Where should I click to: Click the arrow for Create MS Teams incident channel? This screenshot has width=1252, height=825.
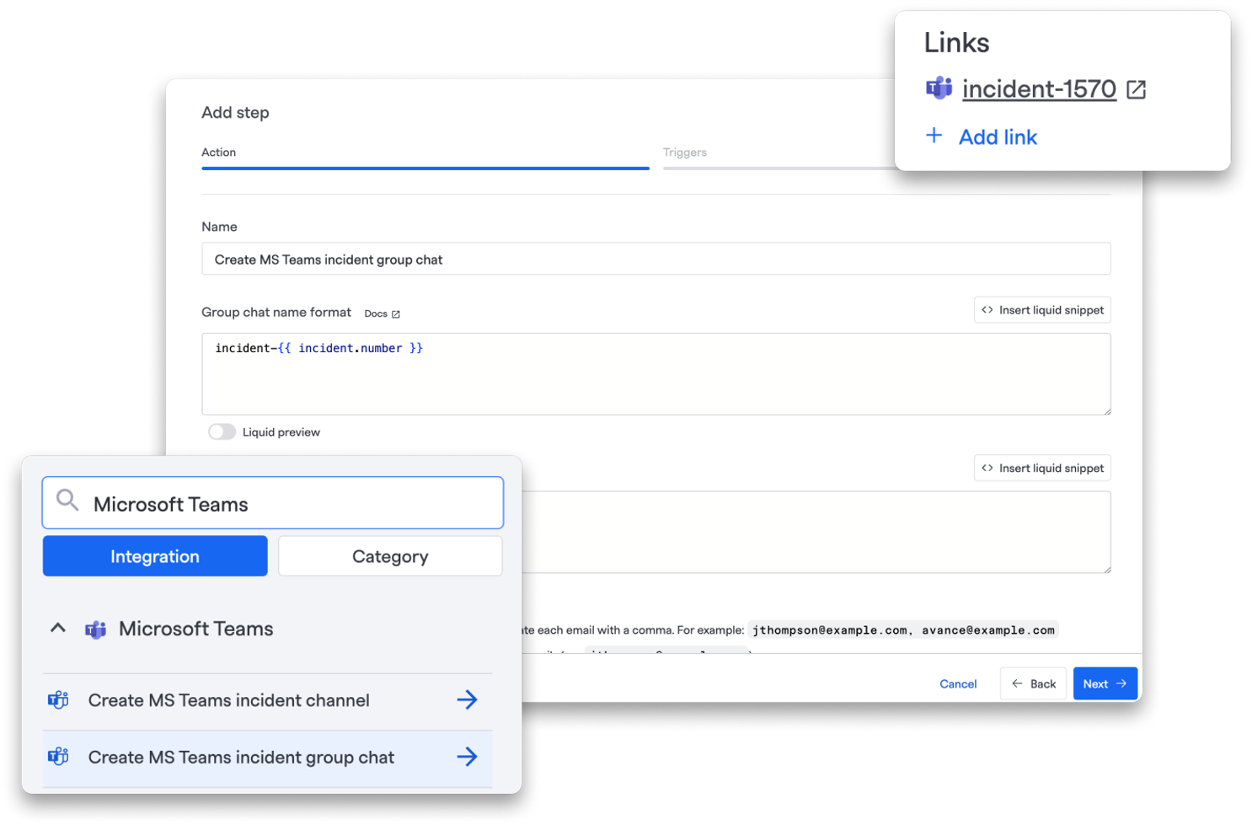click(467, 699)
